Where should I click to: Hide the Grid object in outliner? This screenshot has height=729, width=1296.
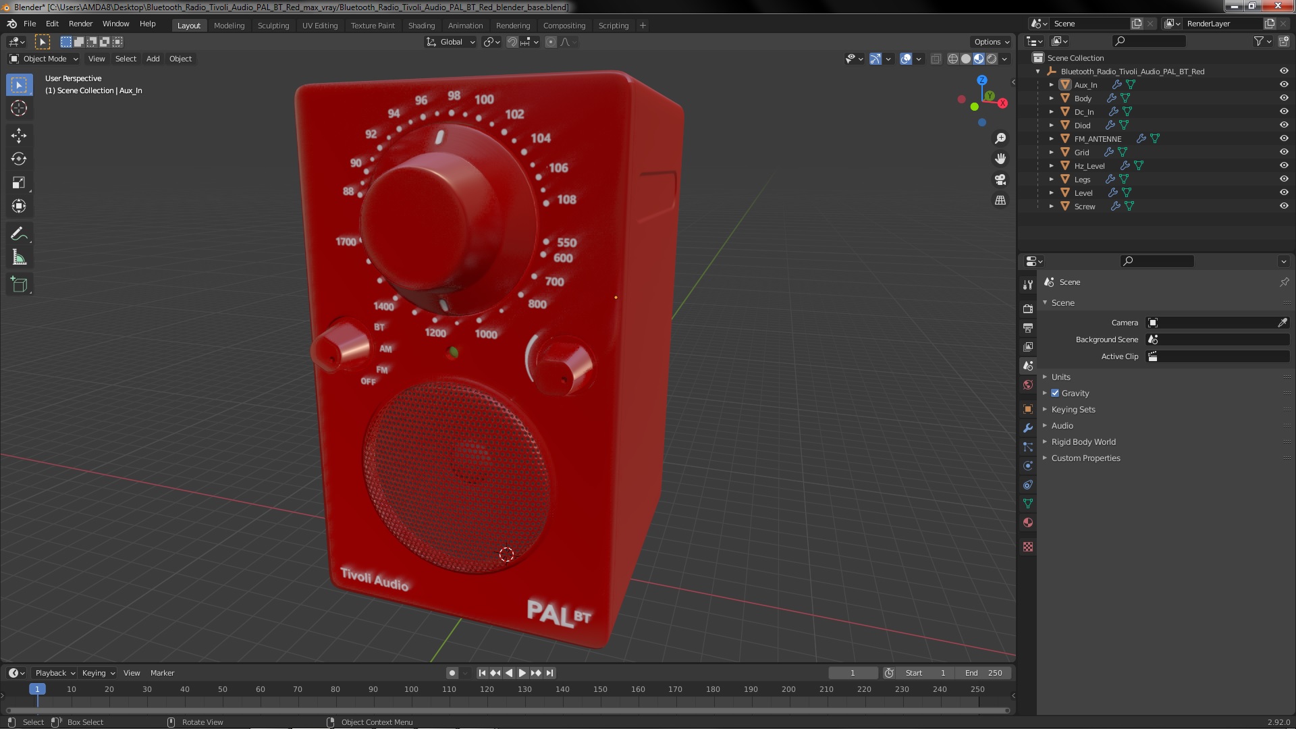click(x=1283, y=152)
